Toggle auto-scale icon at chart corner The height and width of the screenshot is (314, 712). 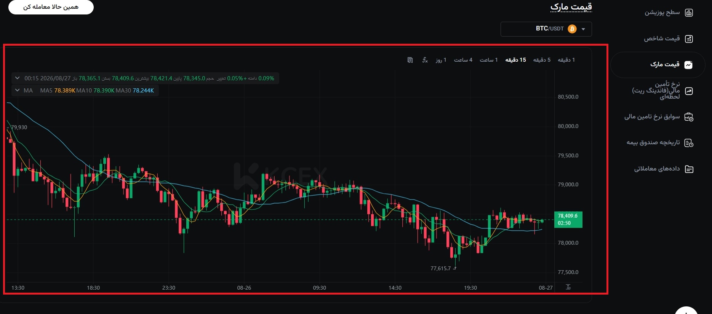click(568, 287)
